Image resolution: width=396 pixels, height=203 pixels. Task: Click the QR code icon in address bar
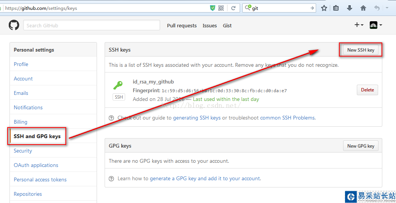coord(221,8)
